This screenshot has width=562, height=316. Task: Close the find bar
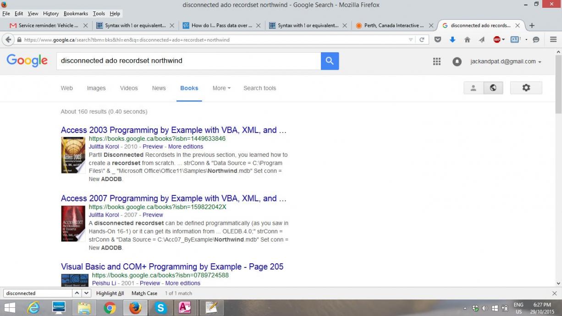(554, 293)
